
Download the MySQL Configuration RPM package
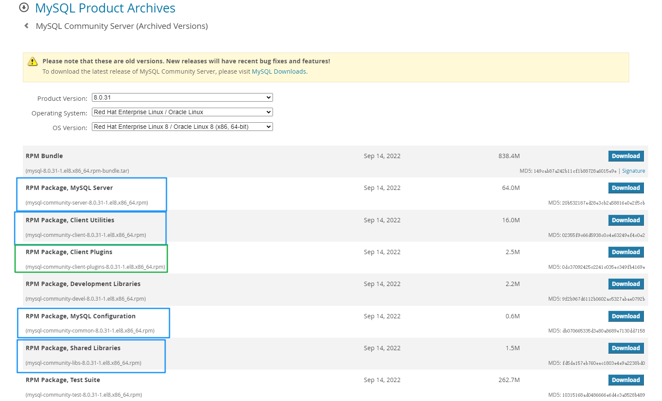click(626, 316)
